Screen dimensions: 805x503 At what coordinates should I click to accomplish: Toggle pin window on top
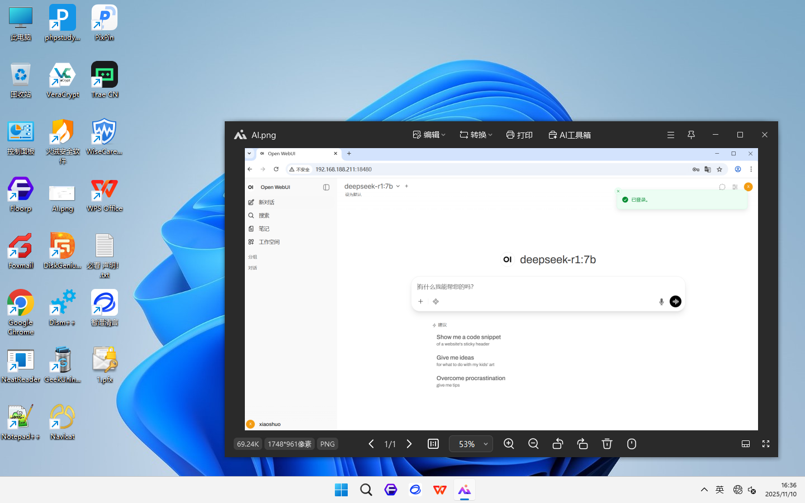tap(691, 135)
